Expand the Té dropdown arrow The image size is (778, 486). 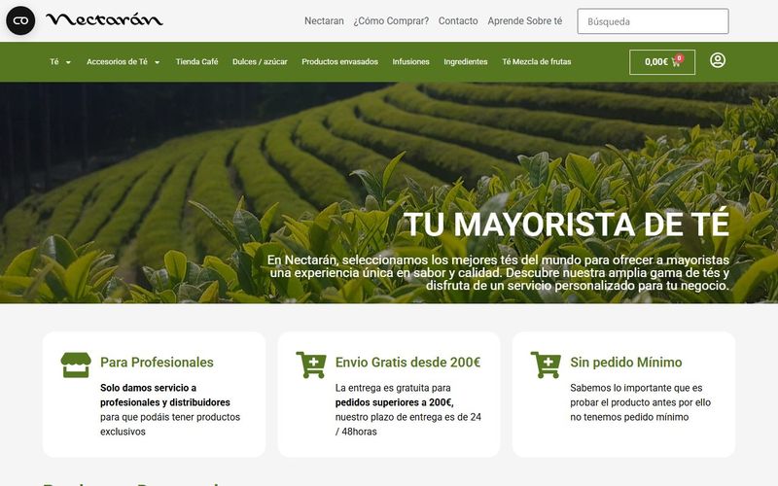point(68,62)
